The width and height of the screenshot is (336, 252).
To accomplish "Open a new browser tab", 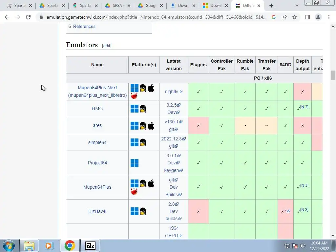I will coord(271,6).
